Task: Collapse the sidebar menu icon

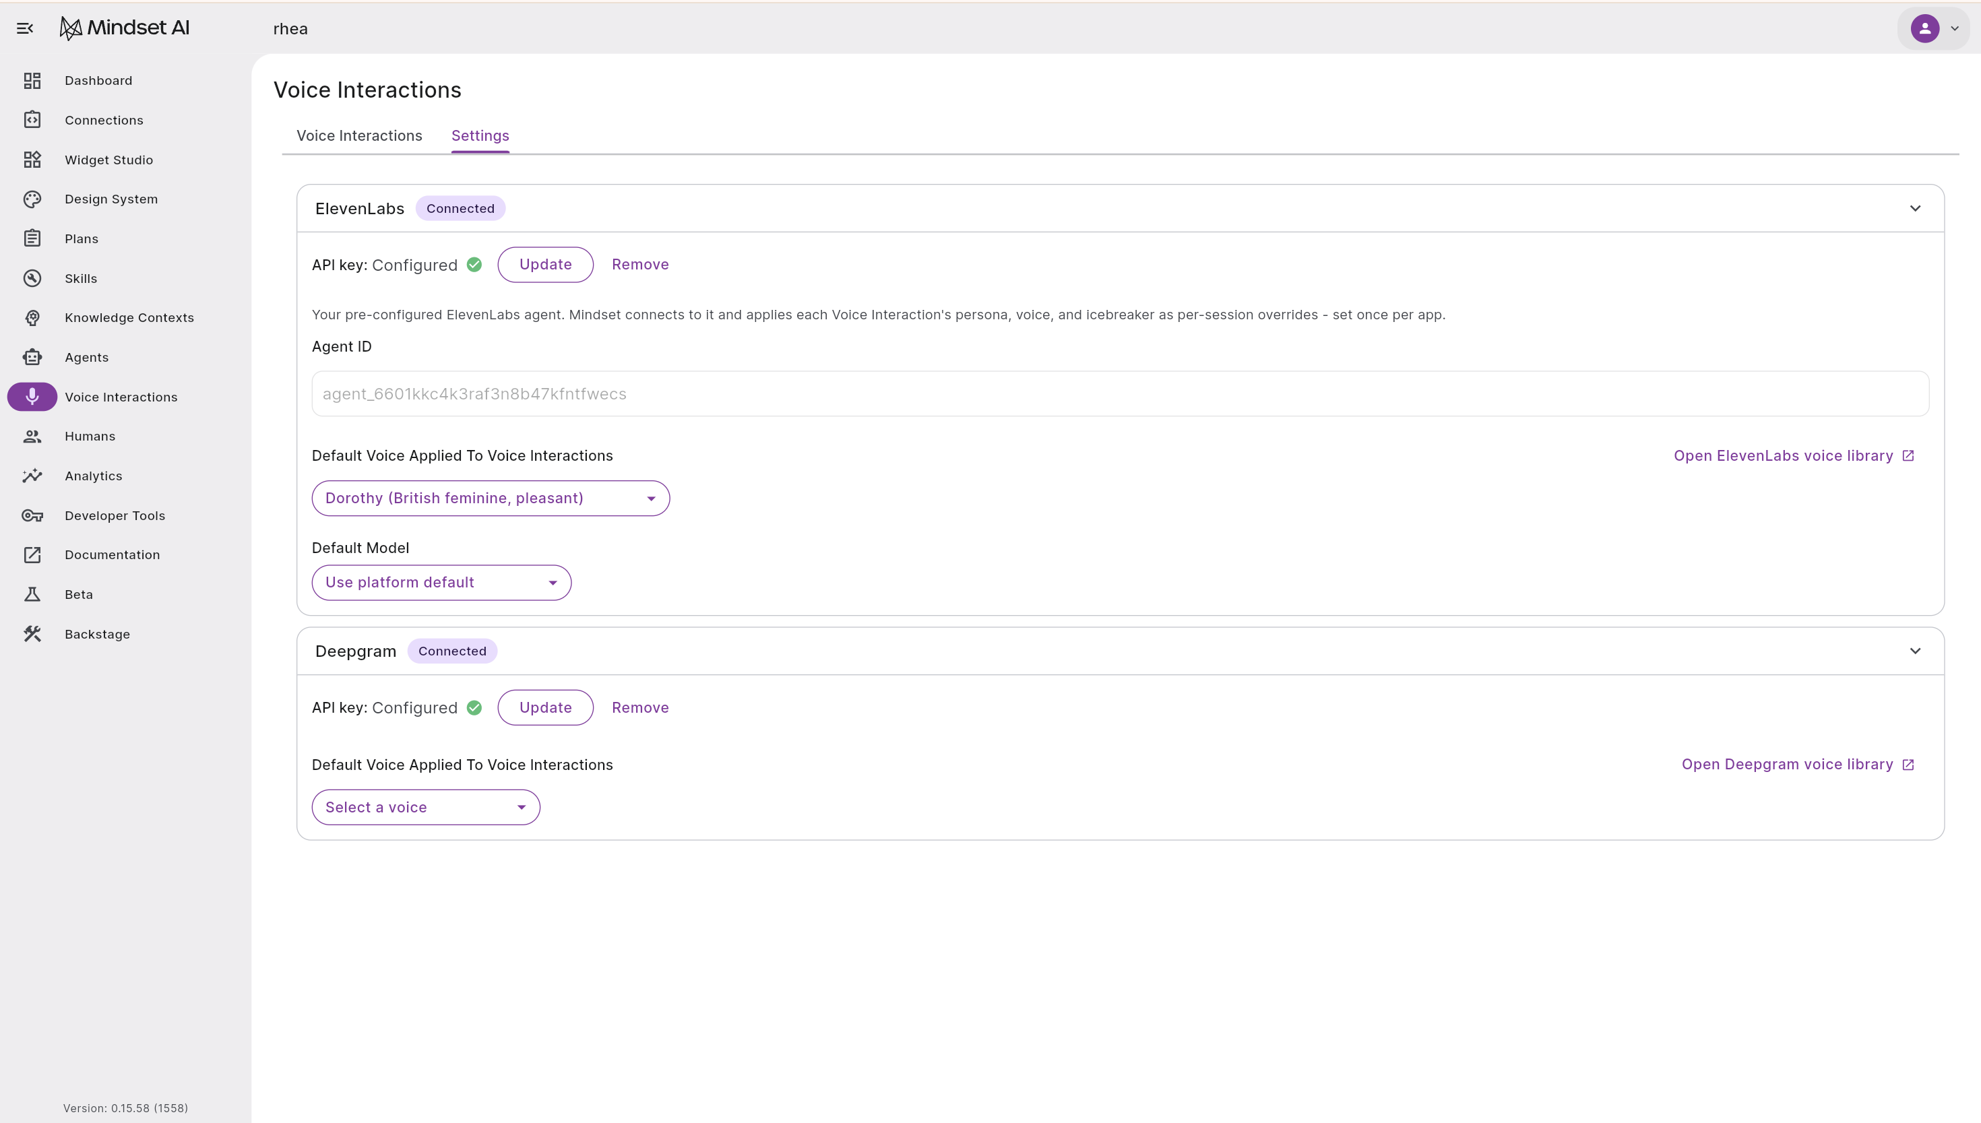Action: pyautogui.click(x=25, y=28)
